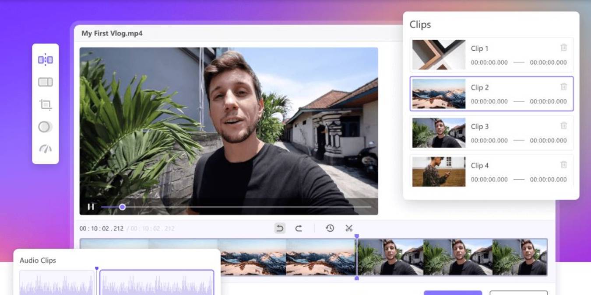Edit the timecode 00:10:02.212 field
The width and height of the screenshot is (591, 295).
102,227
